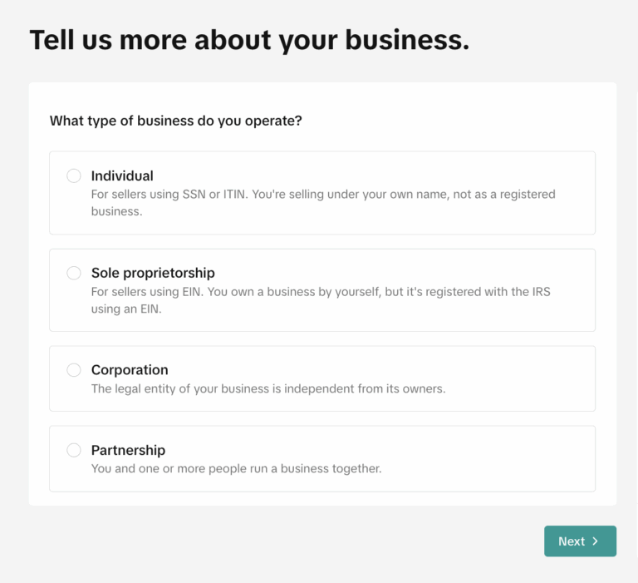Image resolution: width=638 pixels, height=583 pixels.
Task: Select the Partnership radio button
Action: pos(74,450)
